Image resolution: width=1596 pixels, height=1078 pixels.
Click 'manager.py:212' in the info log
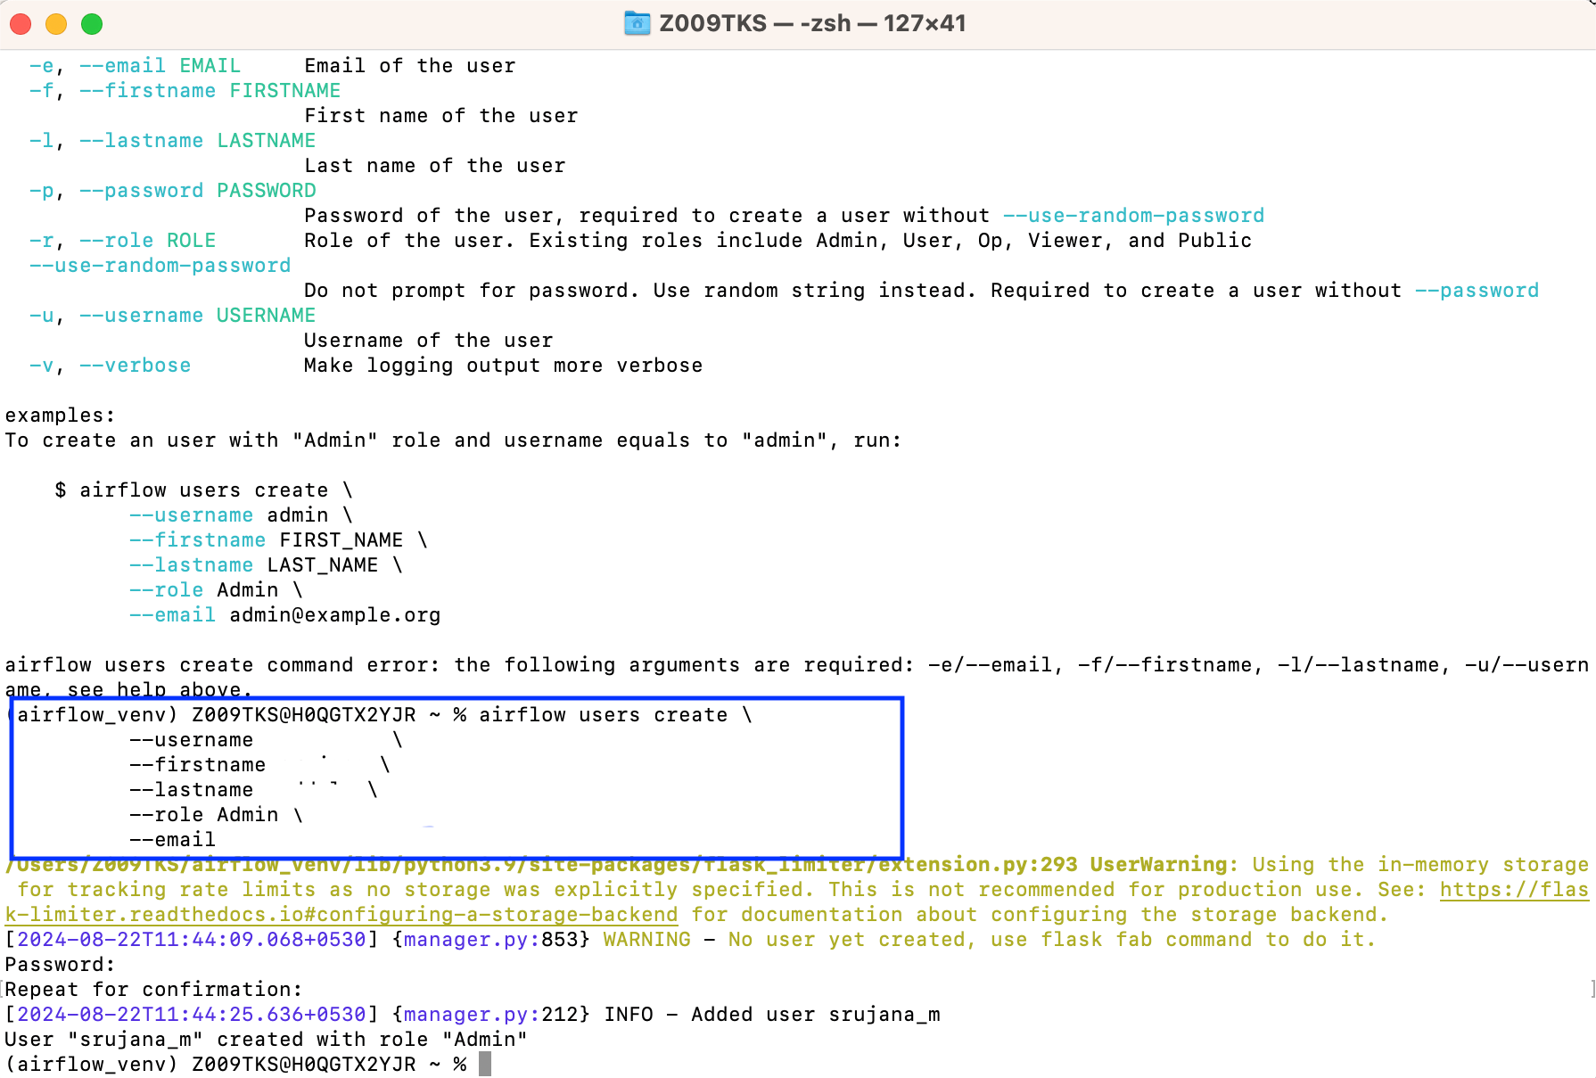tap(490, 1015)
